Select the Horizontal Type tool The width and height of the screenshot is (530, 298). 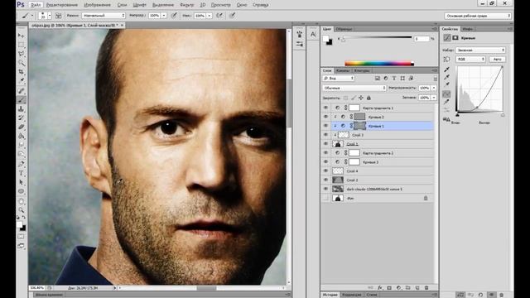tap(22, 173)
